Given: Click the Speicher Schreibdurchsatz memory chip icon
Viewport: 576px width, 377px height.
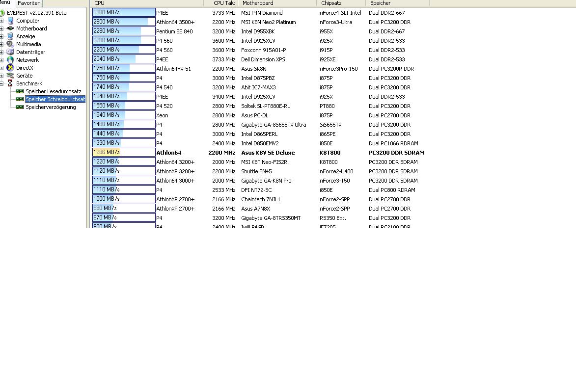Looking at the screenshot, I should [x=20, y=99].
